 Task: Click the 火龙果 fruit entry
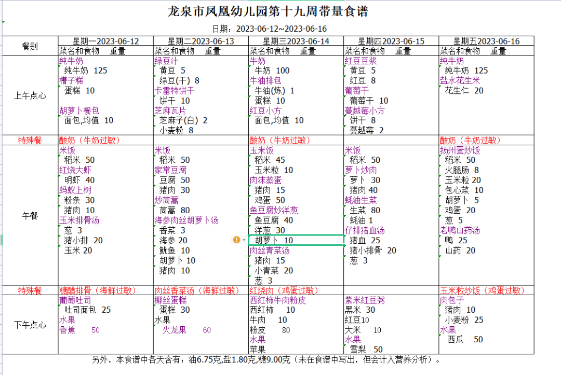tap(174, 330)
